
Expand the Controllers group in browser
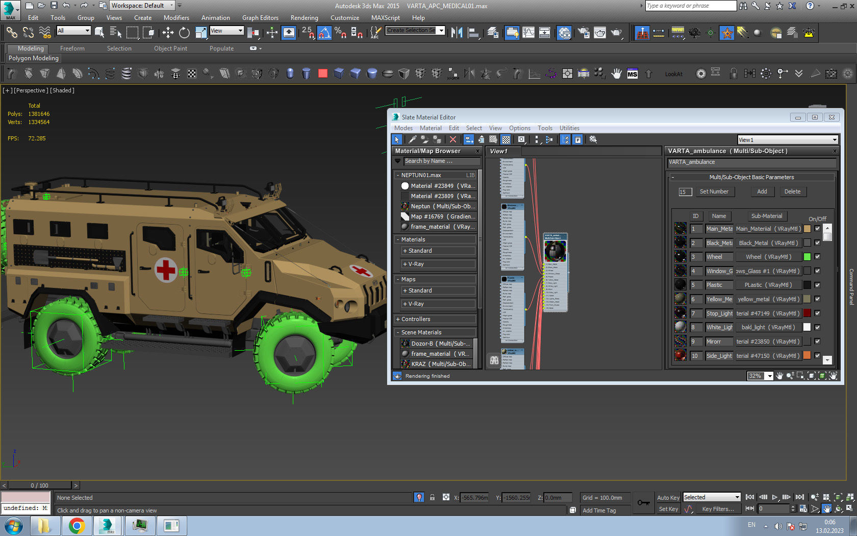398,319
